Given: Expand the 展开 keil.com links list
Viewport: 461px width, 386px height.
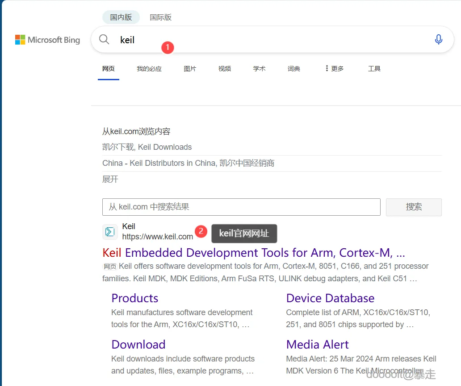Looking at the screenshot, I should pos(110,179).
